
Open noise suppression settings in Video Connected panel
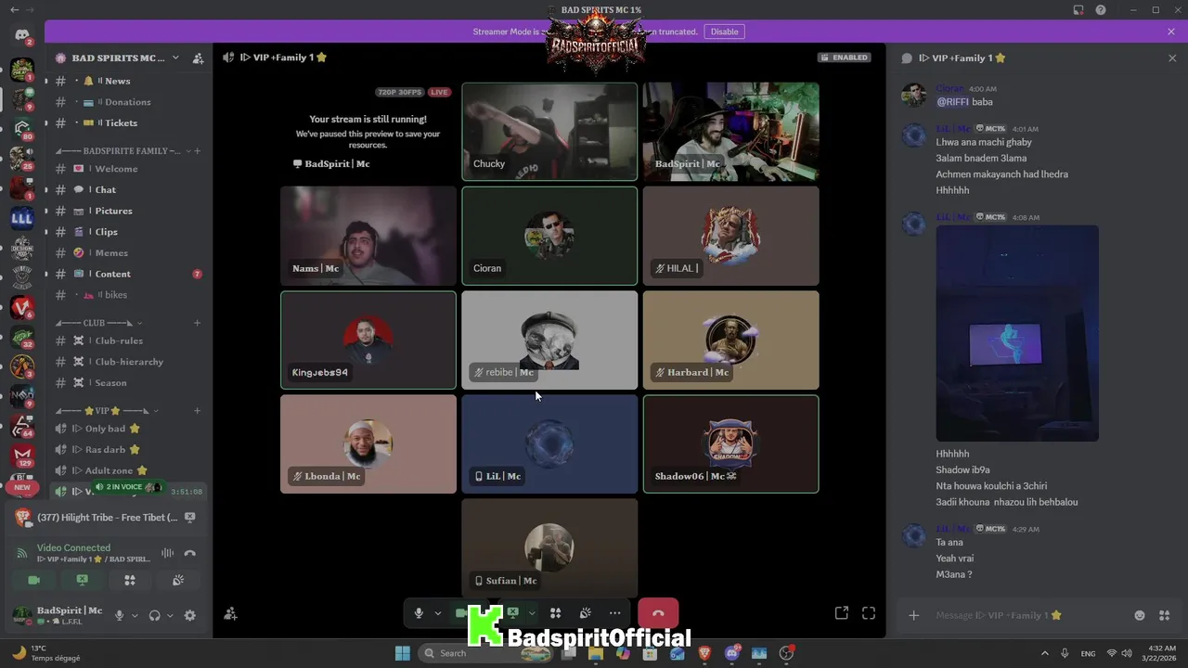coord(167,553)
